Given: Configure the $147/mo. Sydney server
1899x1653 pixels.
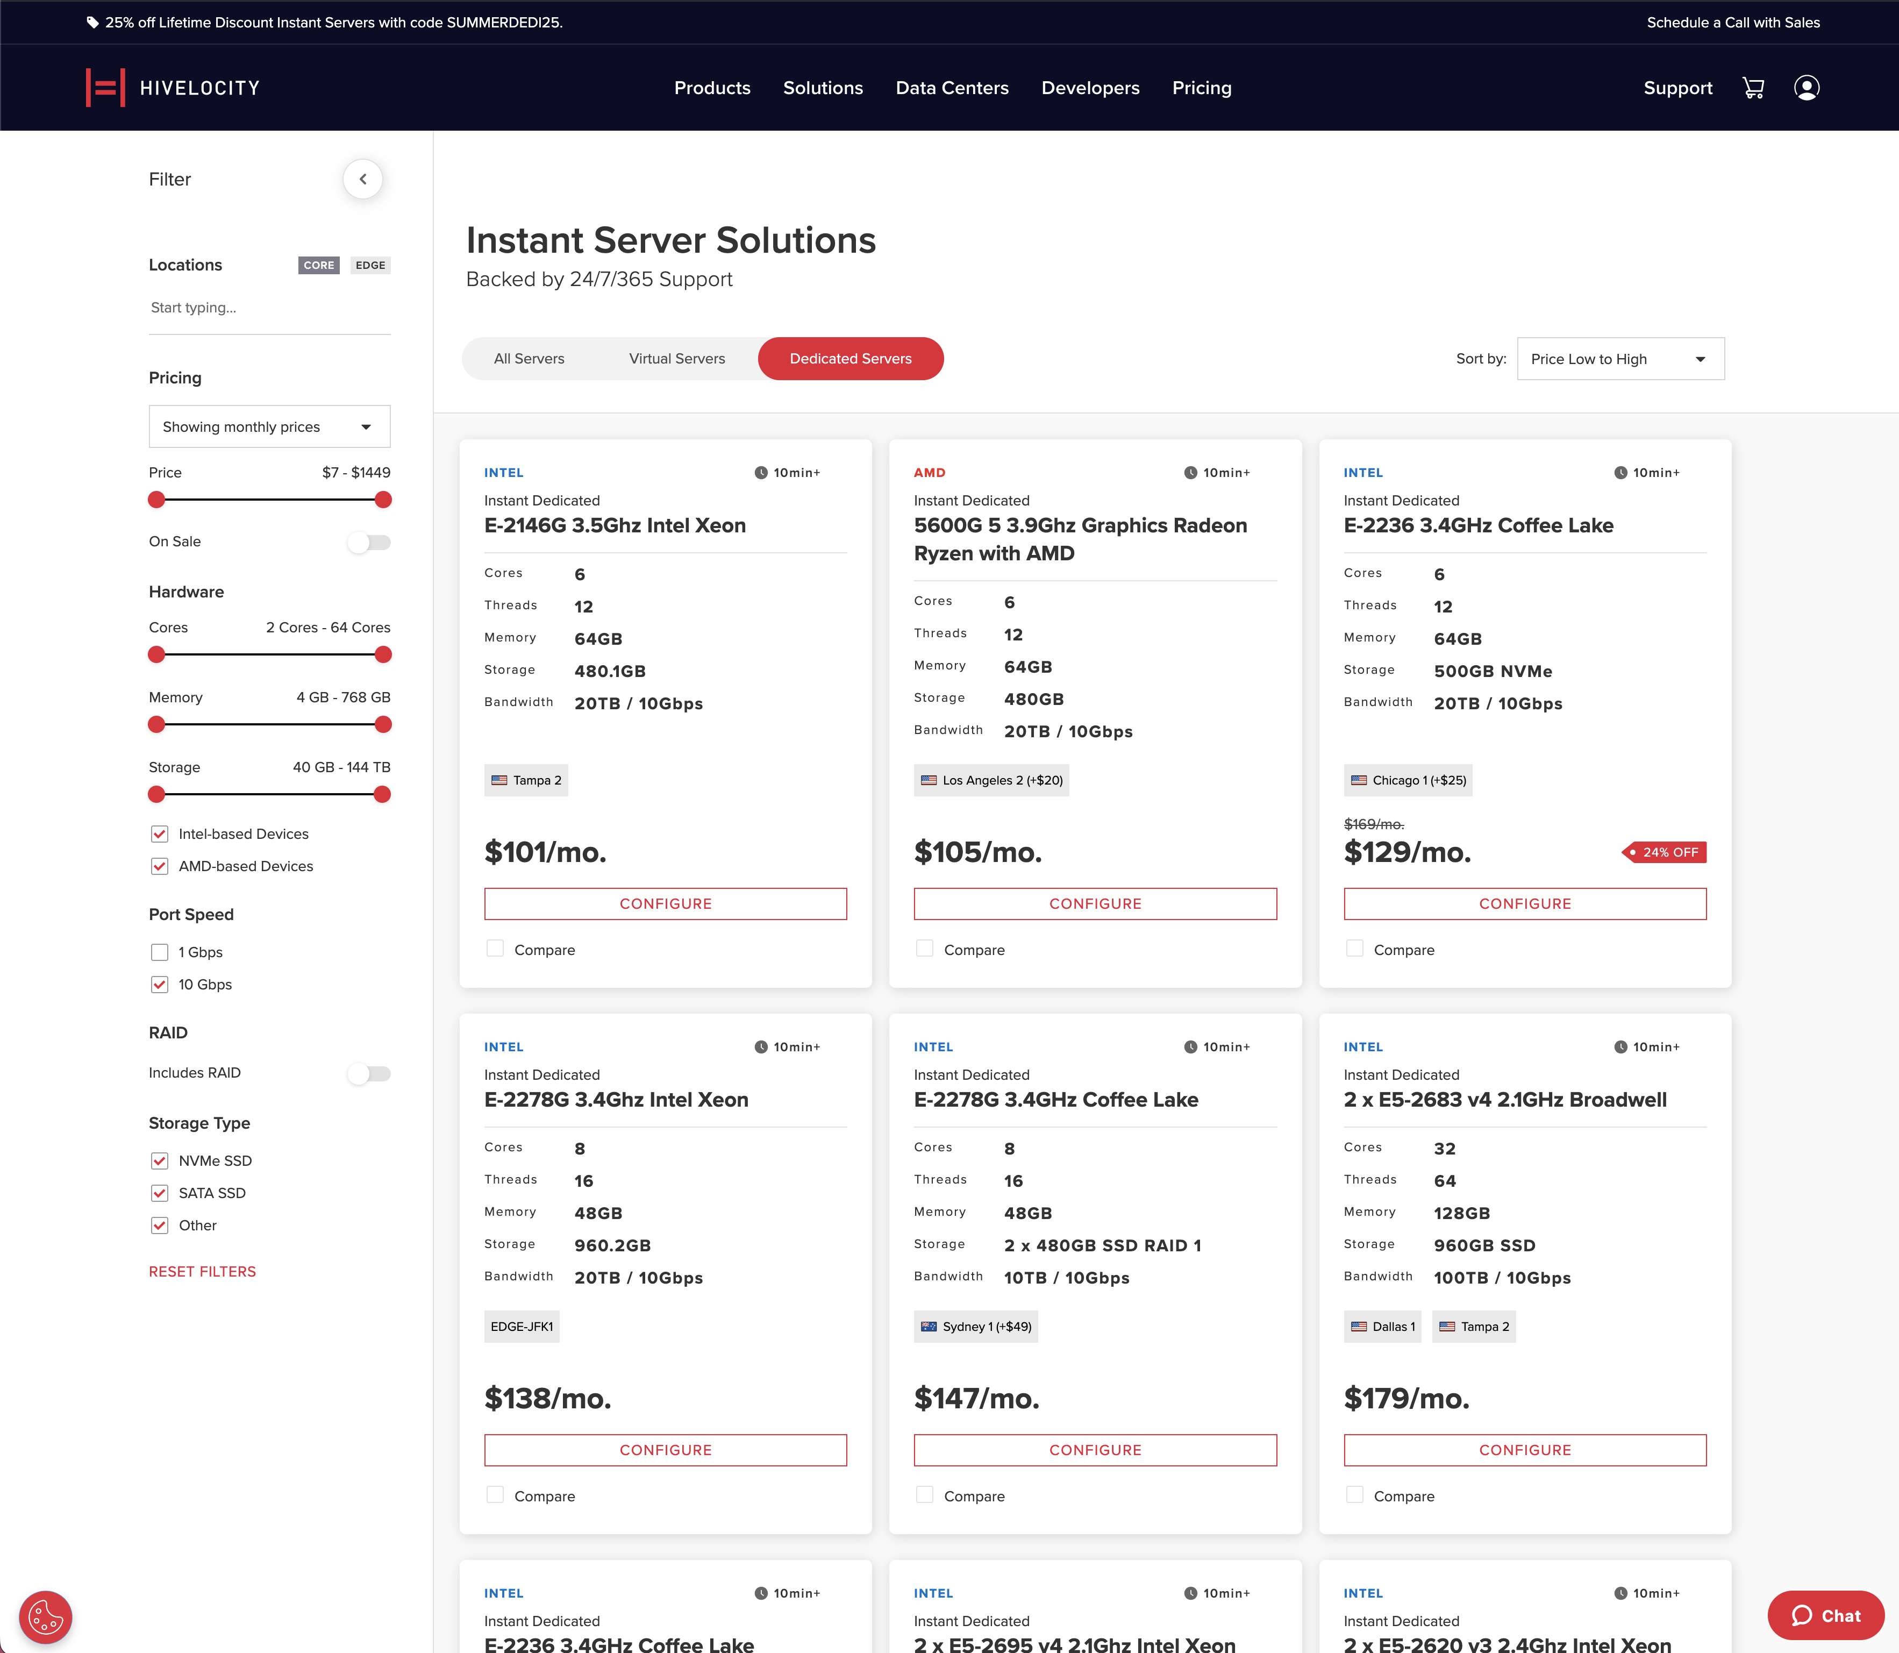Looking at the screenshot, I should (1095, 1450).
